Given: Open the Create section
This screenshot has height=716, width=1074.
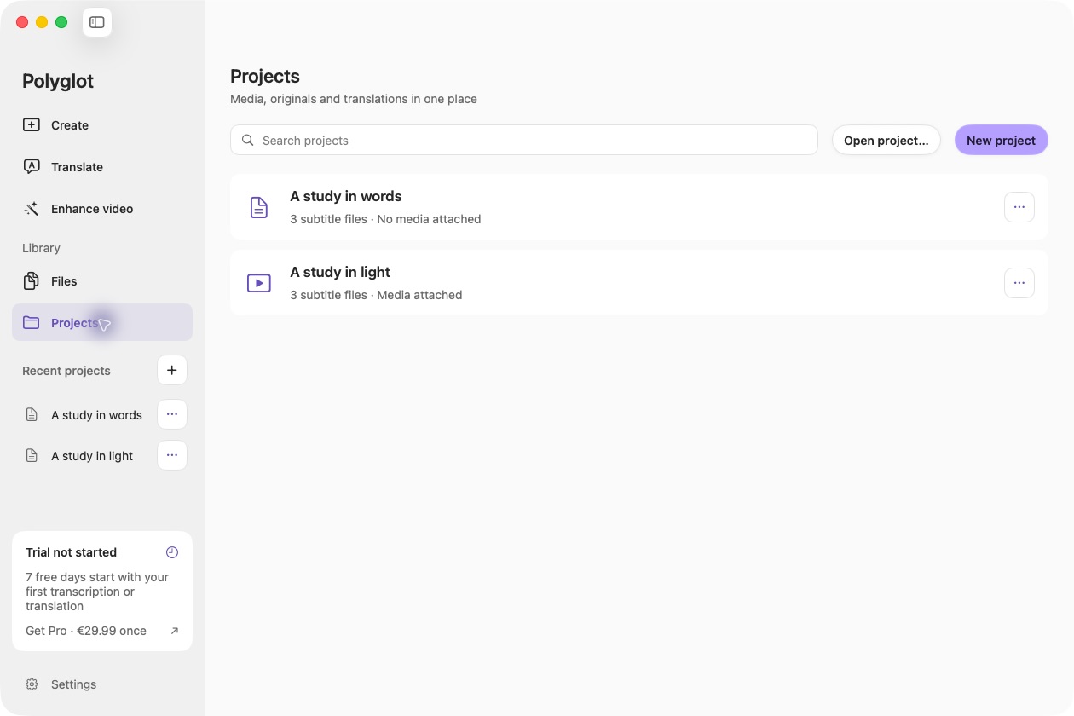Looking at the screenshot, I should coord(102,125).
